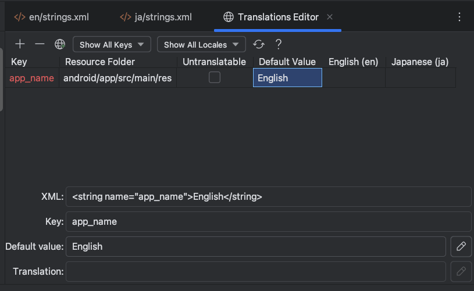The image size is (474, 291).
Task: Click the Remove Keys minus icon
Action: click(x=40, y=44)
